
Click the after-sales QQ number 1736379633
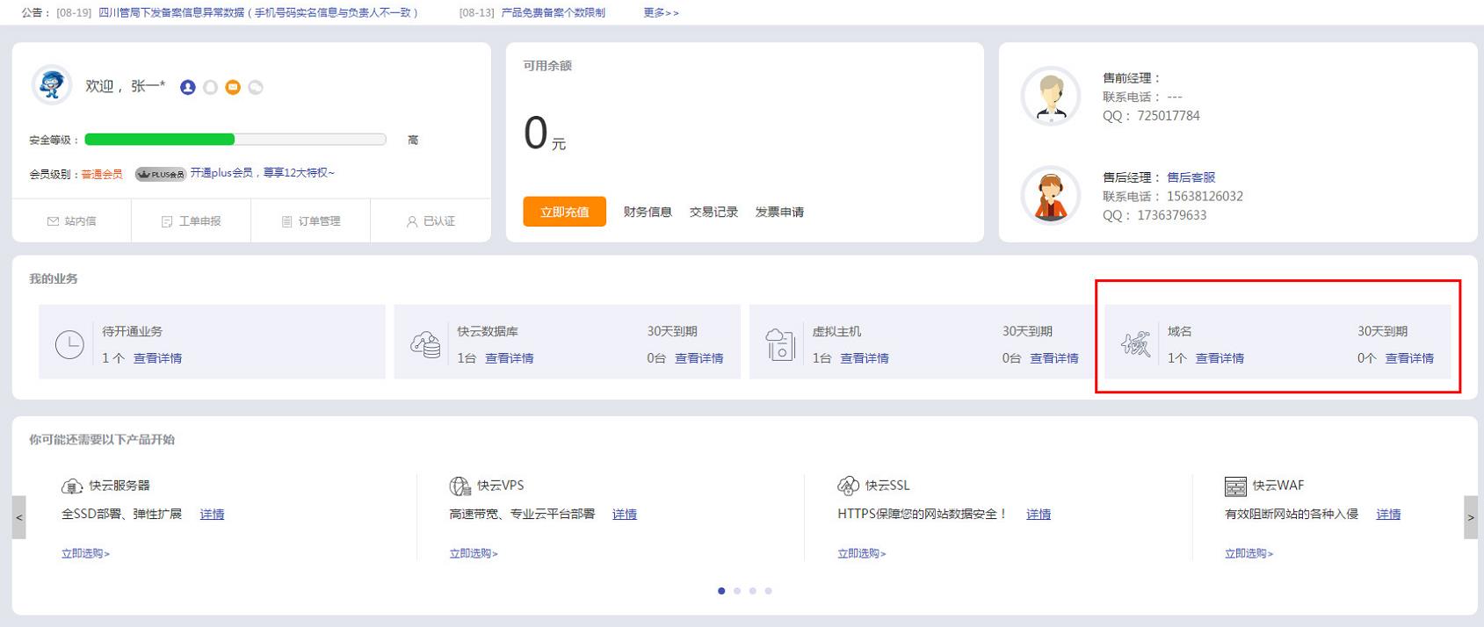pyautogui.click(x=1171, y=215)
